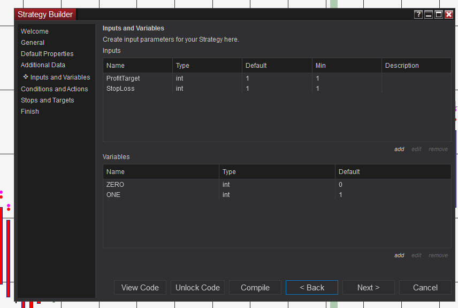
Task: Go to Stops and Targets step
Action: 47,100
